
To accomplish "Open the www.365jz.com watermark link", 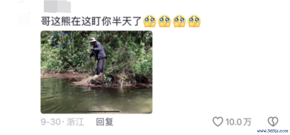I will (273, 131).
